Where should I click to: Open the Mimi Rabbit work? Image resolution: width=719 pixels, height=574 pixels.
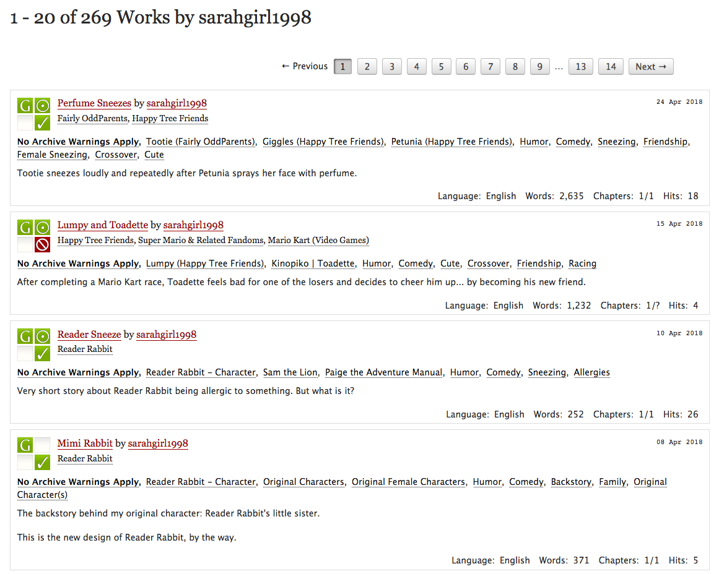[x=85, y=443]
